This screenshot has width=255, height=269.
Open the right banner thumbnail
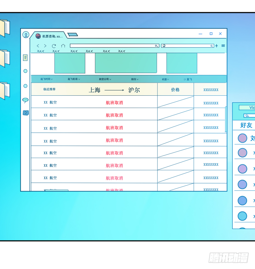[182, 63]
